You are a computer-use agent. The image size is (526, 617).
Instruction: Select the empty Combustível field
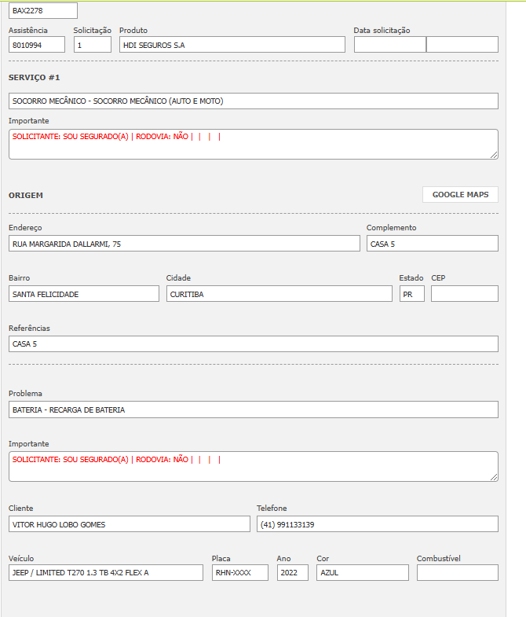tap(457, 573)
